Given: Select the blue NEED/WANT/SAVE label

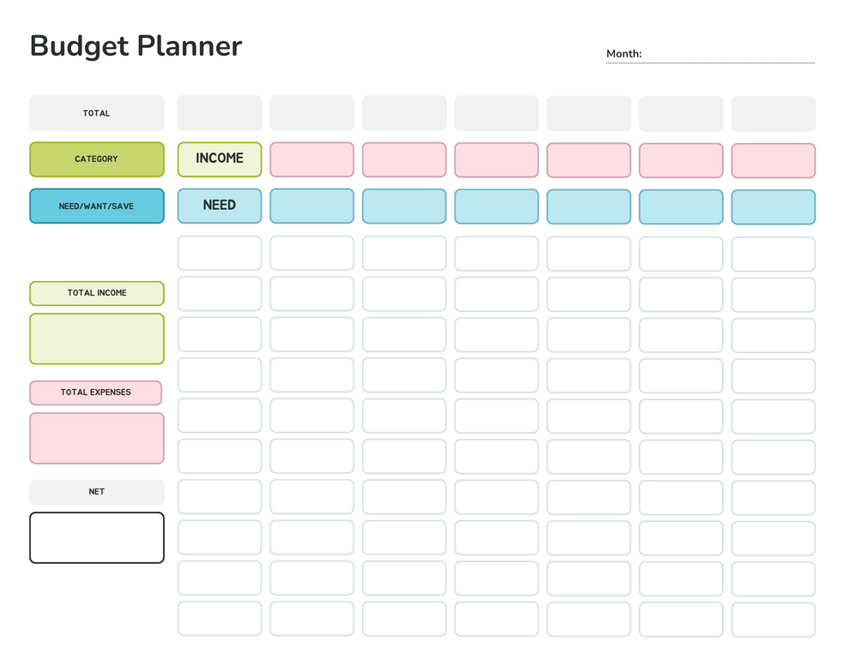Looking at the screenshot, I should (97, 207).
